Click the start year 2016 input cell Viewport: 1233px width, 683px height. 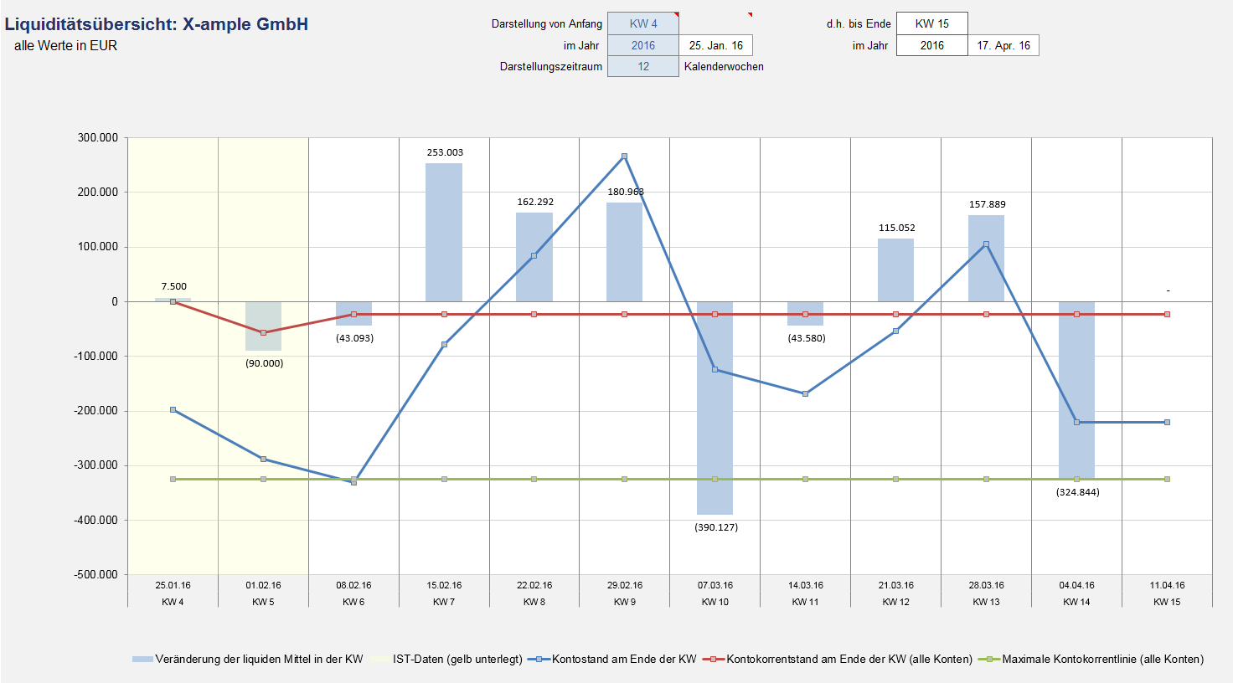coord(642,45)
